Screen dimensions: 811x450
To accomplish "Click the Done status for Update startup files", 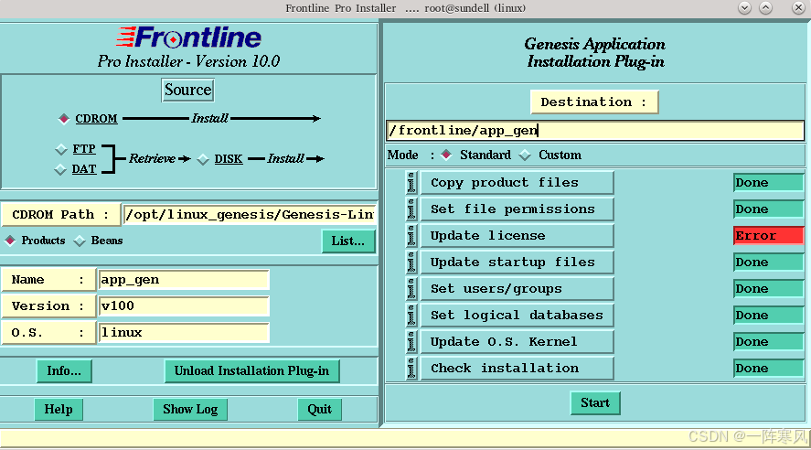I will tap(769, 262).
